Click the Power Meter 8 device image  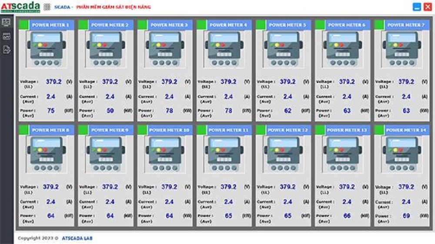coord(47,154)
